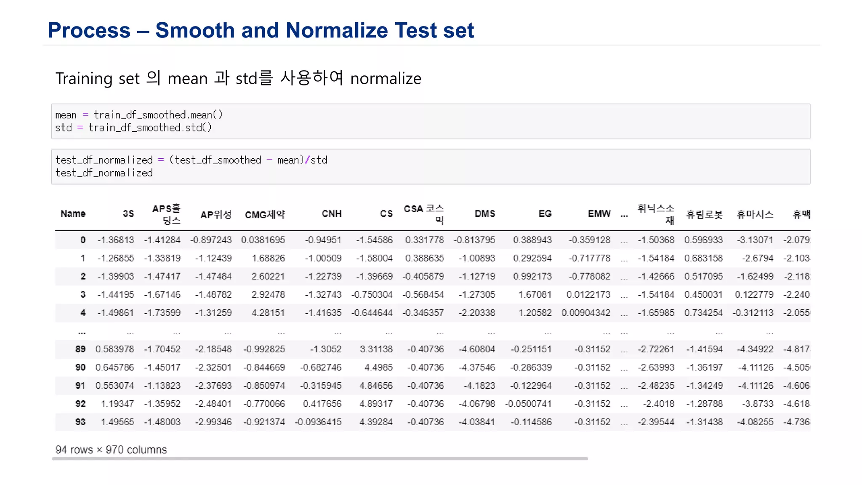Click the 'DMS' column header
Viewport: 862px width, 485px height.
click(x=485, y=214)
